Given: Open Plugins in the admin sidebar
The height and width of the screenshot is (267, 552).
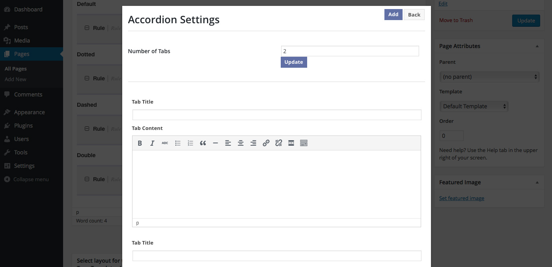Looking at the screenshot, I should [23, 126].
